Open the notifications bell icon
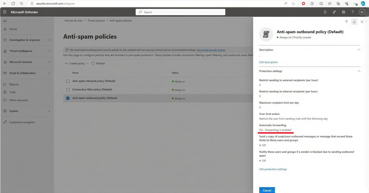The height and width of the screenshot is (193, 369). pyautogui.click(x=325, y=12)
